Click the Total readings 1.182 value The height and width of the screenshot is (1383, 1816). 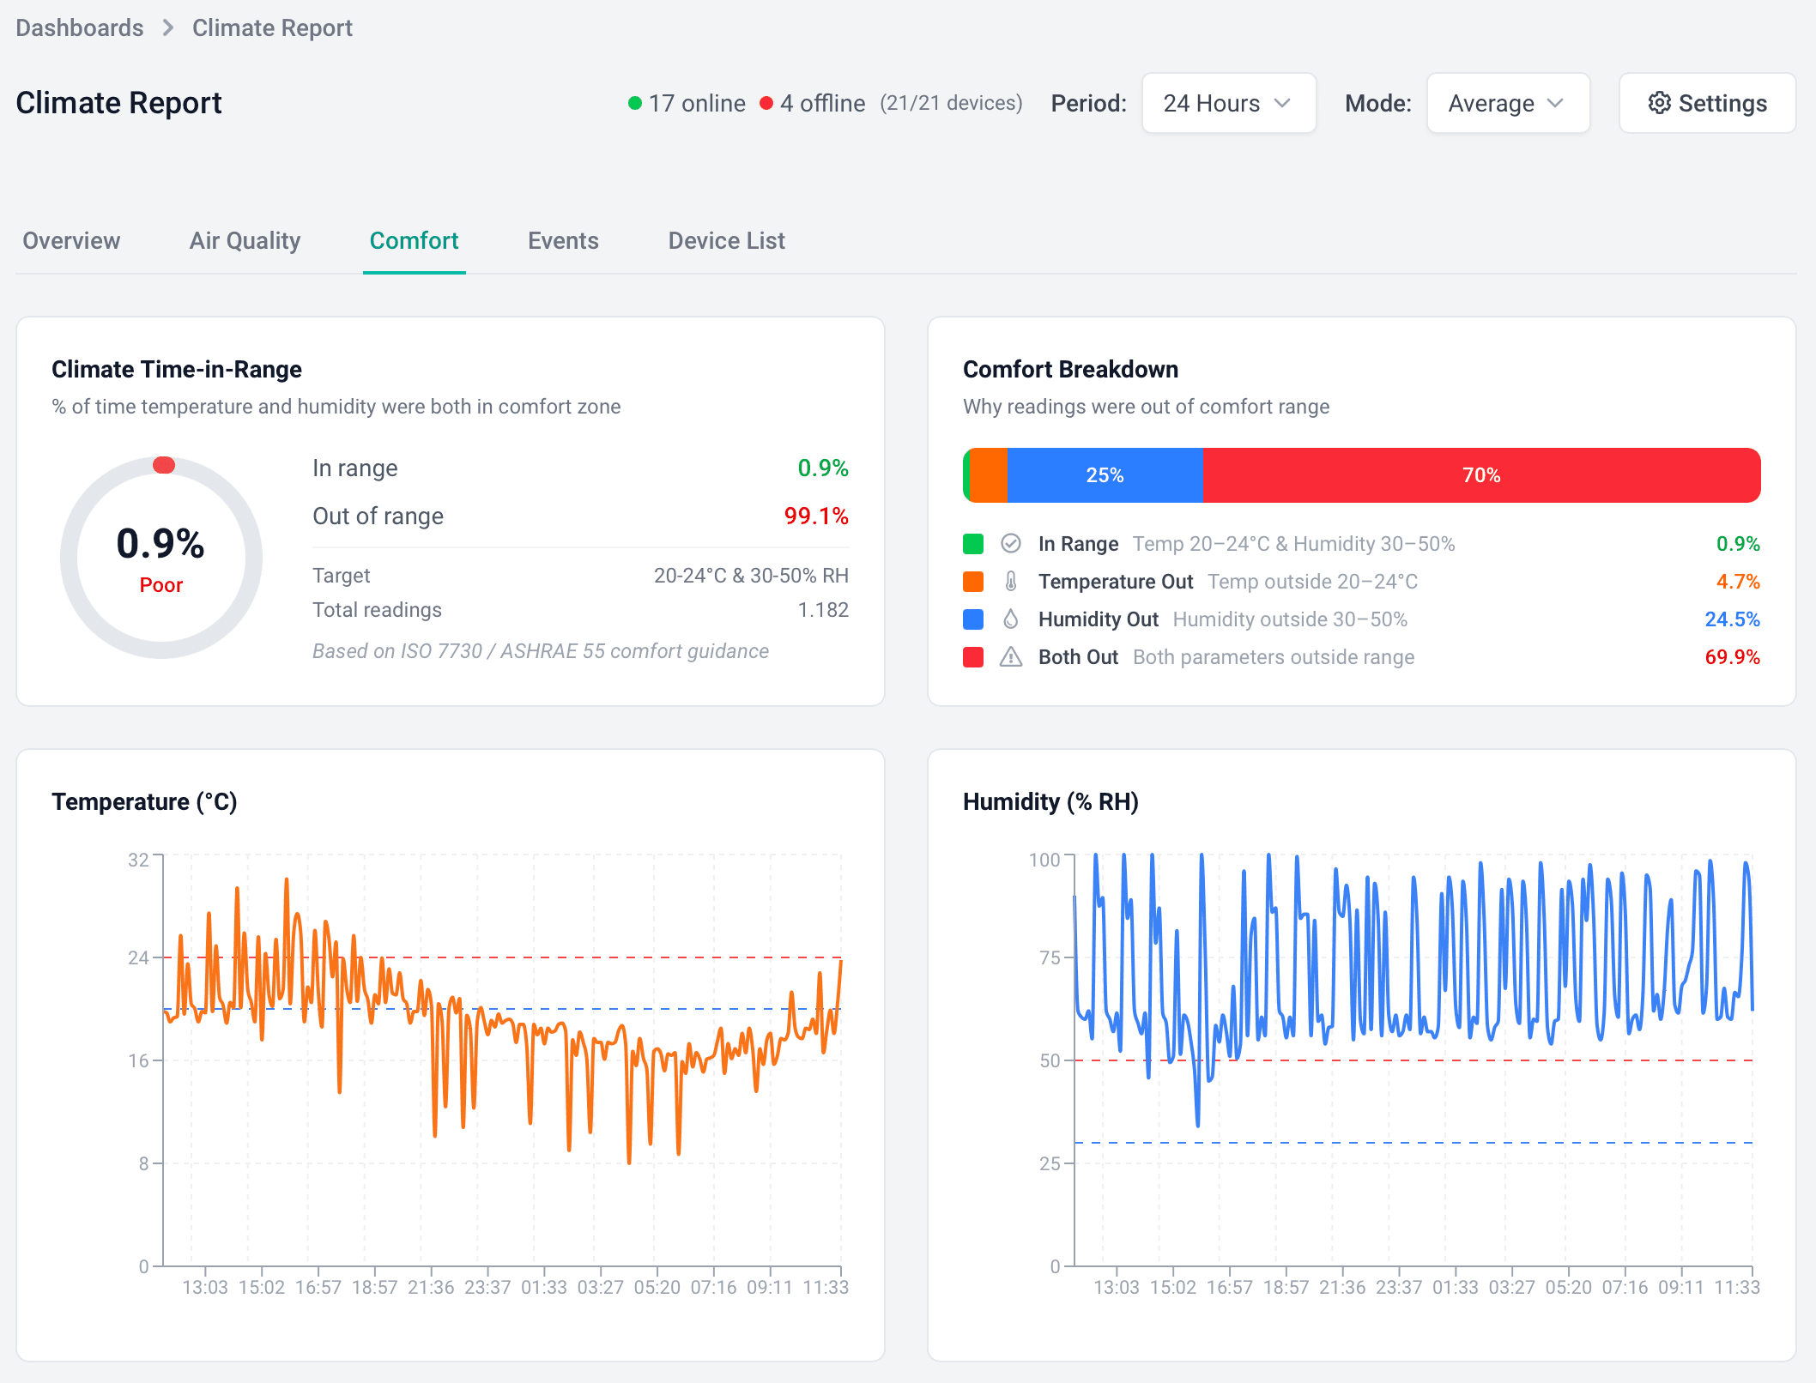823,610
